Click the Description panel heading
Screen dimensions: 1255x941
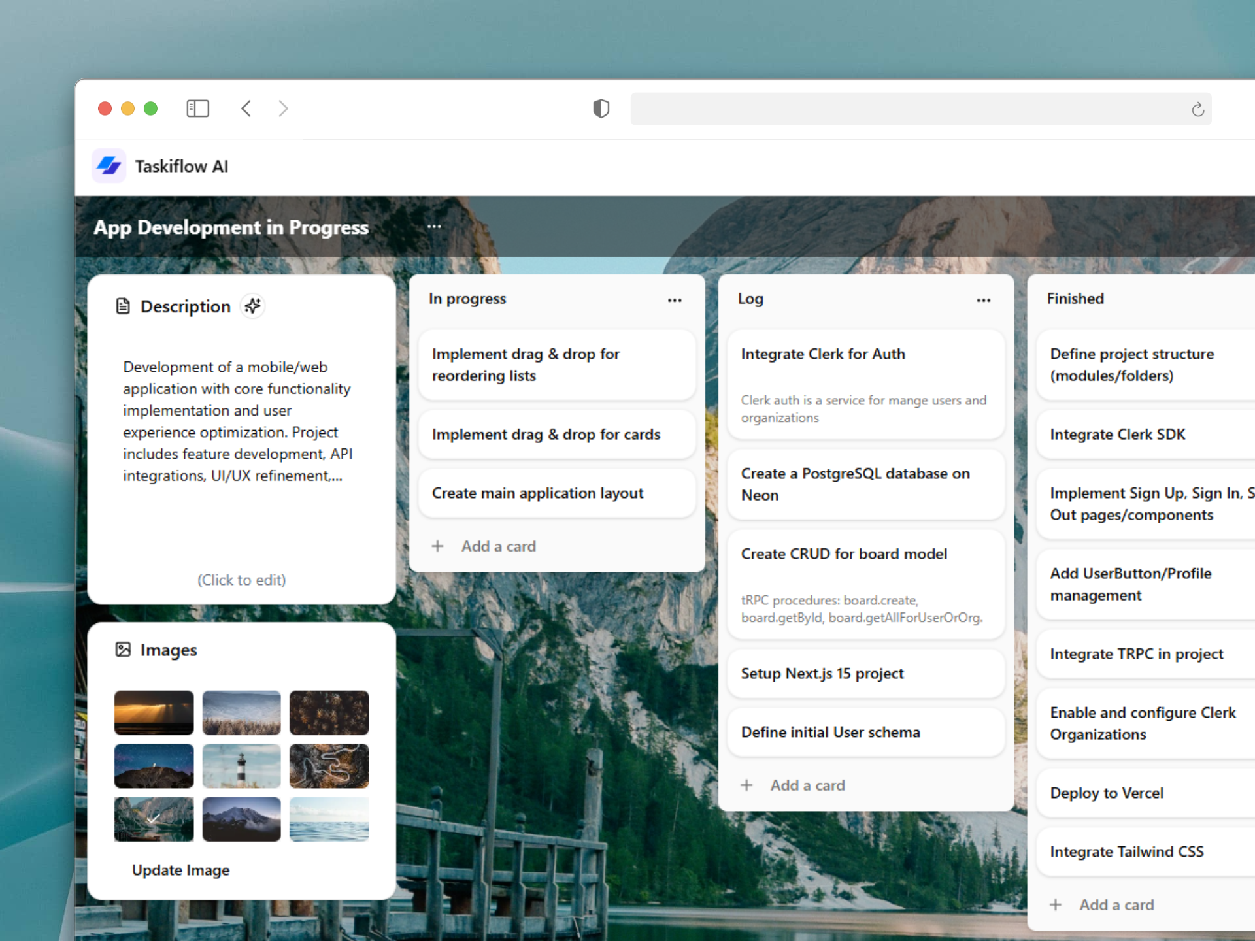pyautogui.click(x=186, y=306)
